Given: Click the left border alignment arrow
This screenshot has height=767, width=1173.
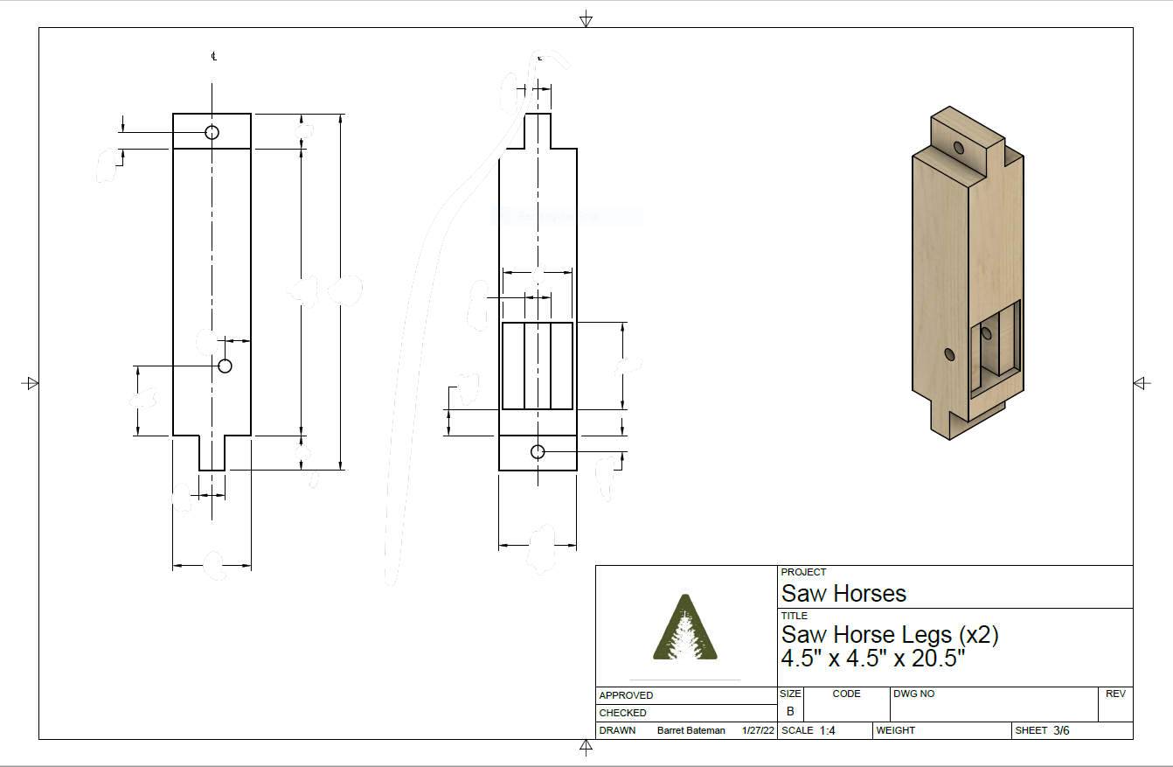Looking at the screenshot, I should pyautogui.click(x=31, y=381).
